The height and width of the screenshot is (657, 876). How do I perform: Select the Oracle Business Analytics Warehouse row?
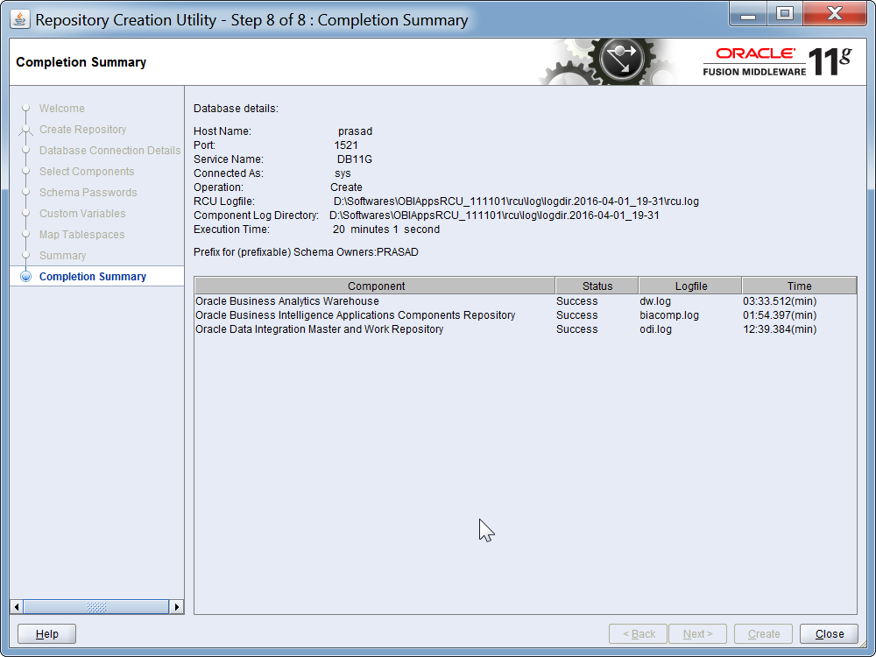525,301
